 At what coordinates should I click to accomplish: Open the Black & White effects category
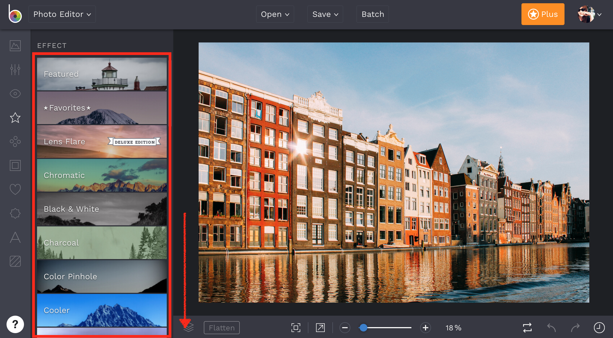pyautogui.click(x=102, y=209)
